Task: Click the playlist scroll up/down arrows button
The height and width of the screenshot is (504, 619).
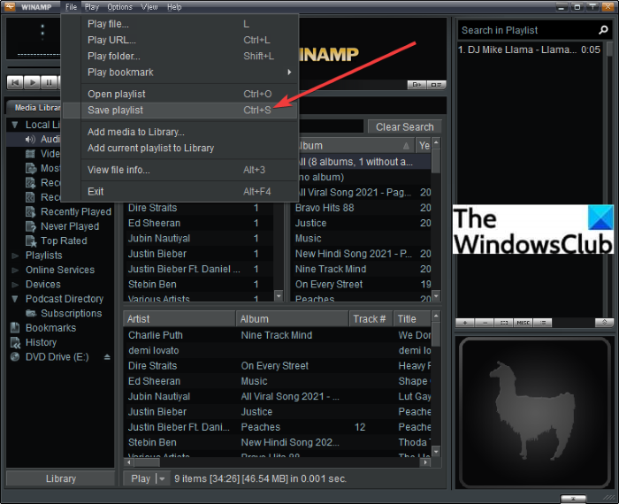Action: click(604, 323)
